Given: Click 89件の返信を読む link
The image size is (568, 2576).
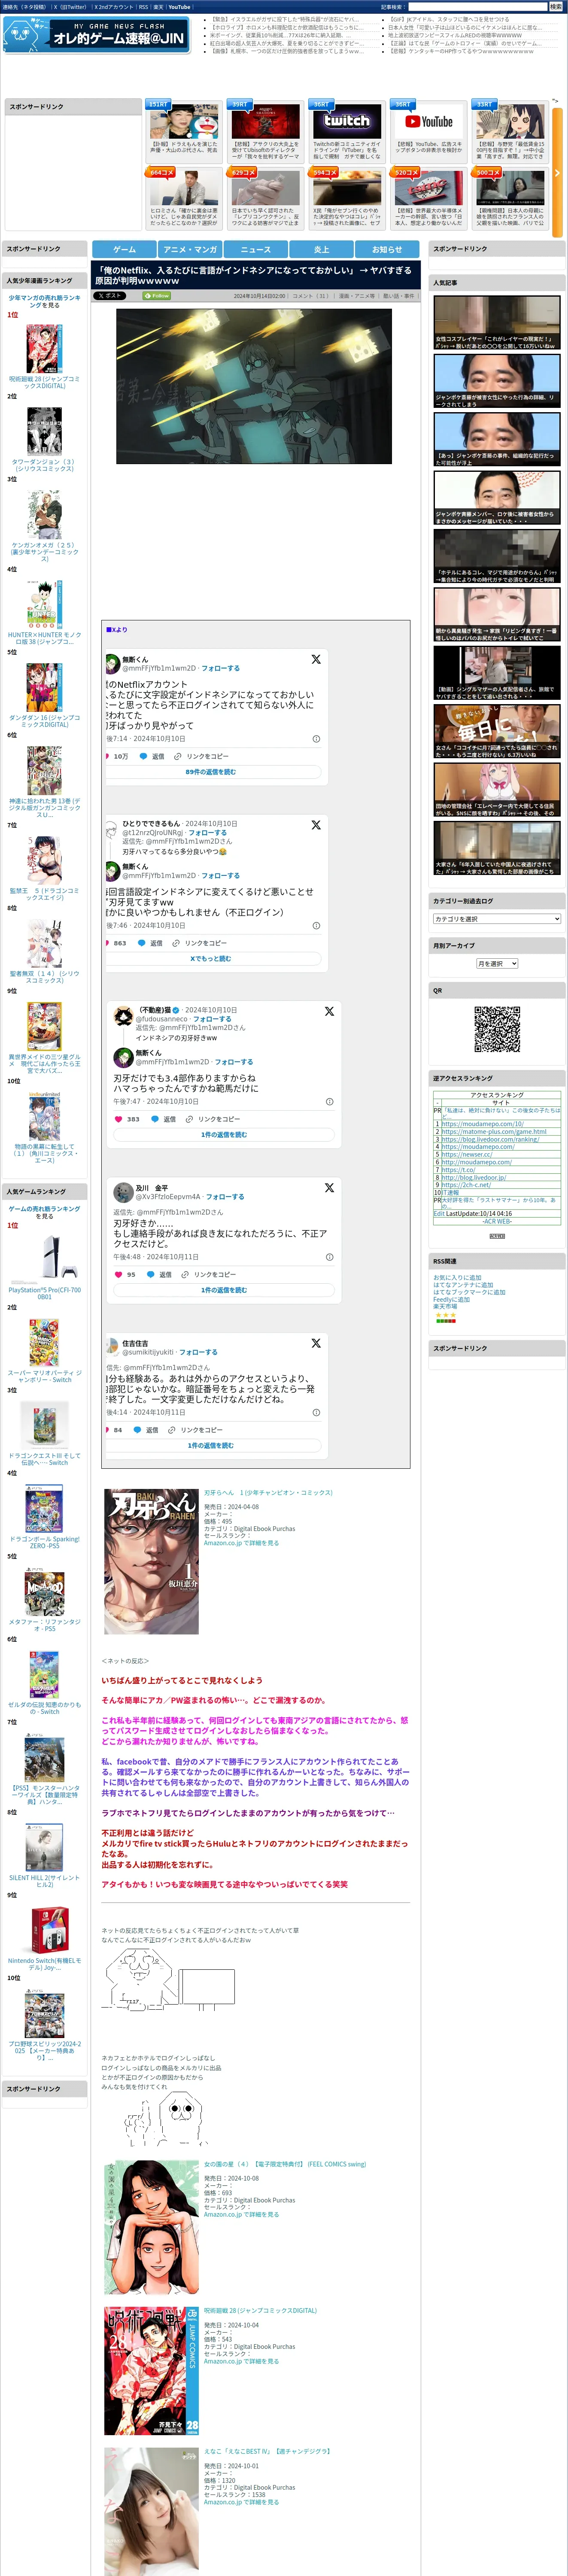Looking at the screenshot, I should [x=211, y=772].
